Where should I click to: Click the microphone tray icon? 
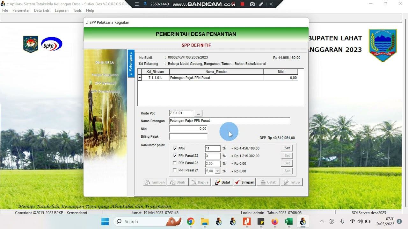[342, 222]
